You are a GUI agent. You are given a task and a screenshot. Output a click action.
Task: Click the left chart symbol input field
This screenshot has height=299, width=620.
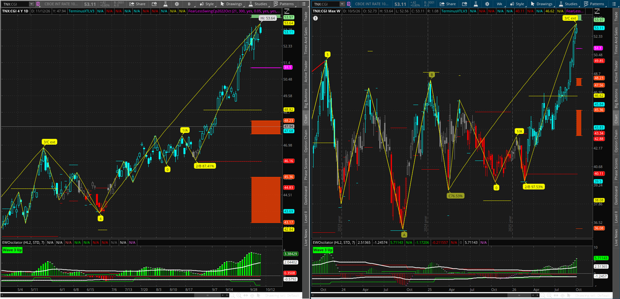pos(16,4)
